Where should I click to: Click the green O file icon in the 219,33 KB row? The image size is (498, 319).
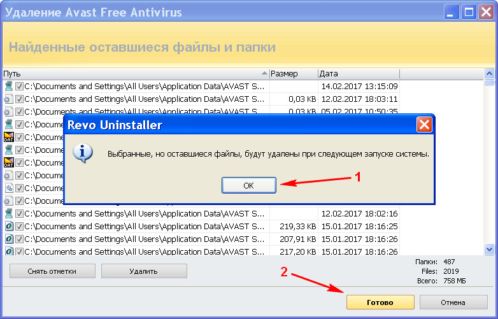point(8,226)
